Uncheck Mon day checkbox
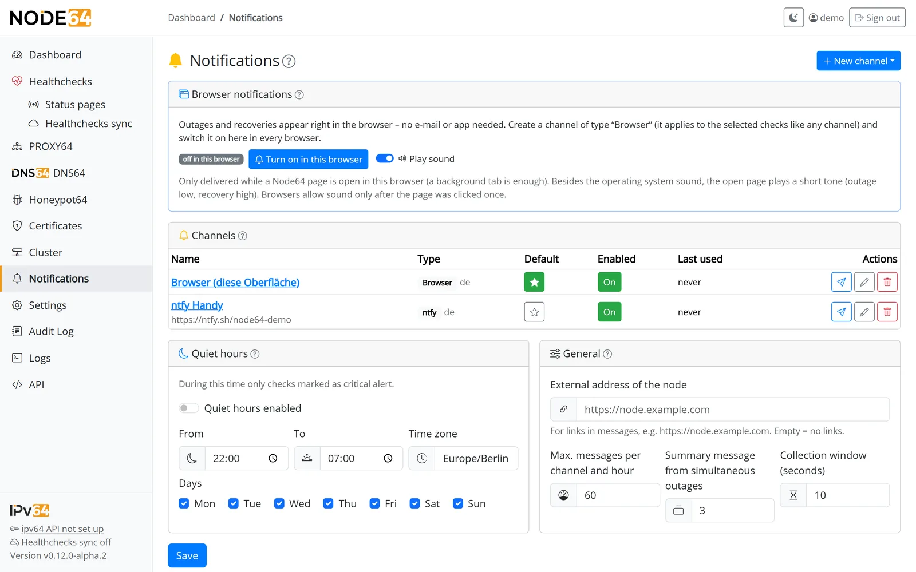 [x=184, y=503]
